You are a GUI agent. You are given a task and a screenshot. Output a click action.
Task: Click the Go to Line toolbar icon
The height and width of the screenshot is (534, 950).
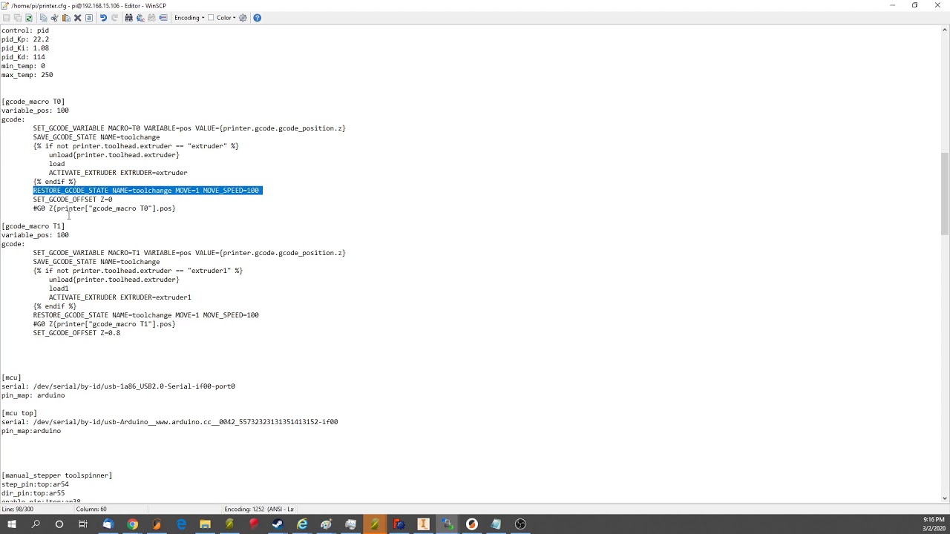pyautogui.click(x=163, y=18)
